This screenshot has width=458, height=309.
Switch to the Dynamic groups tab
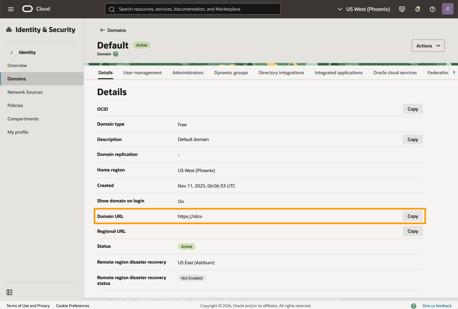click(231, 73)
